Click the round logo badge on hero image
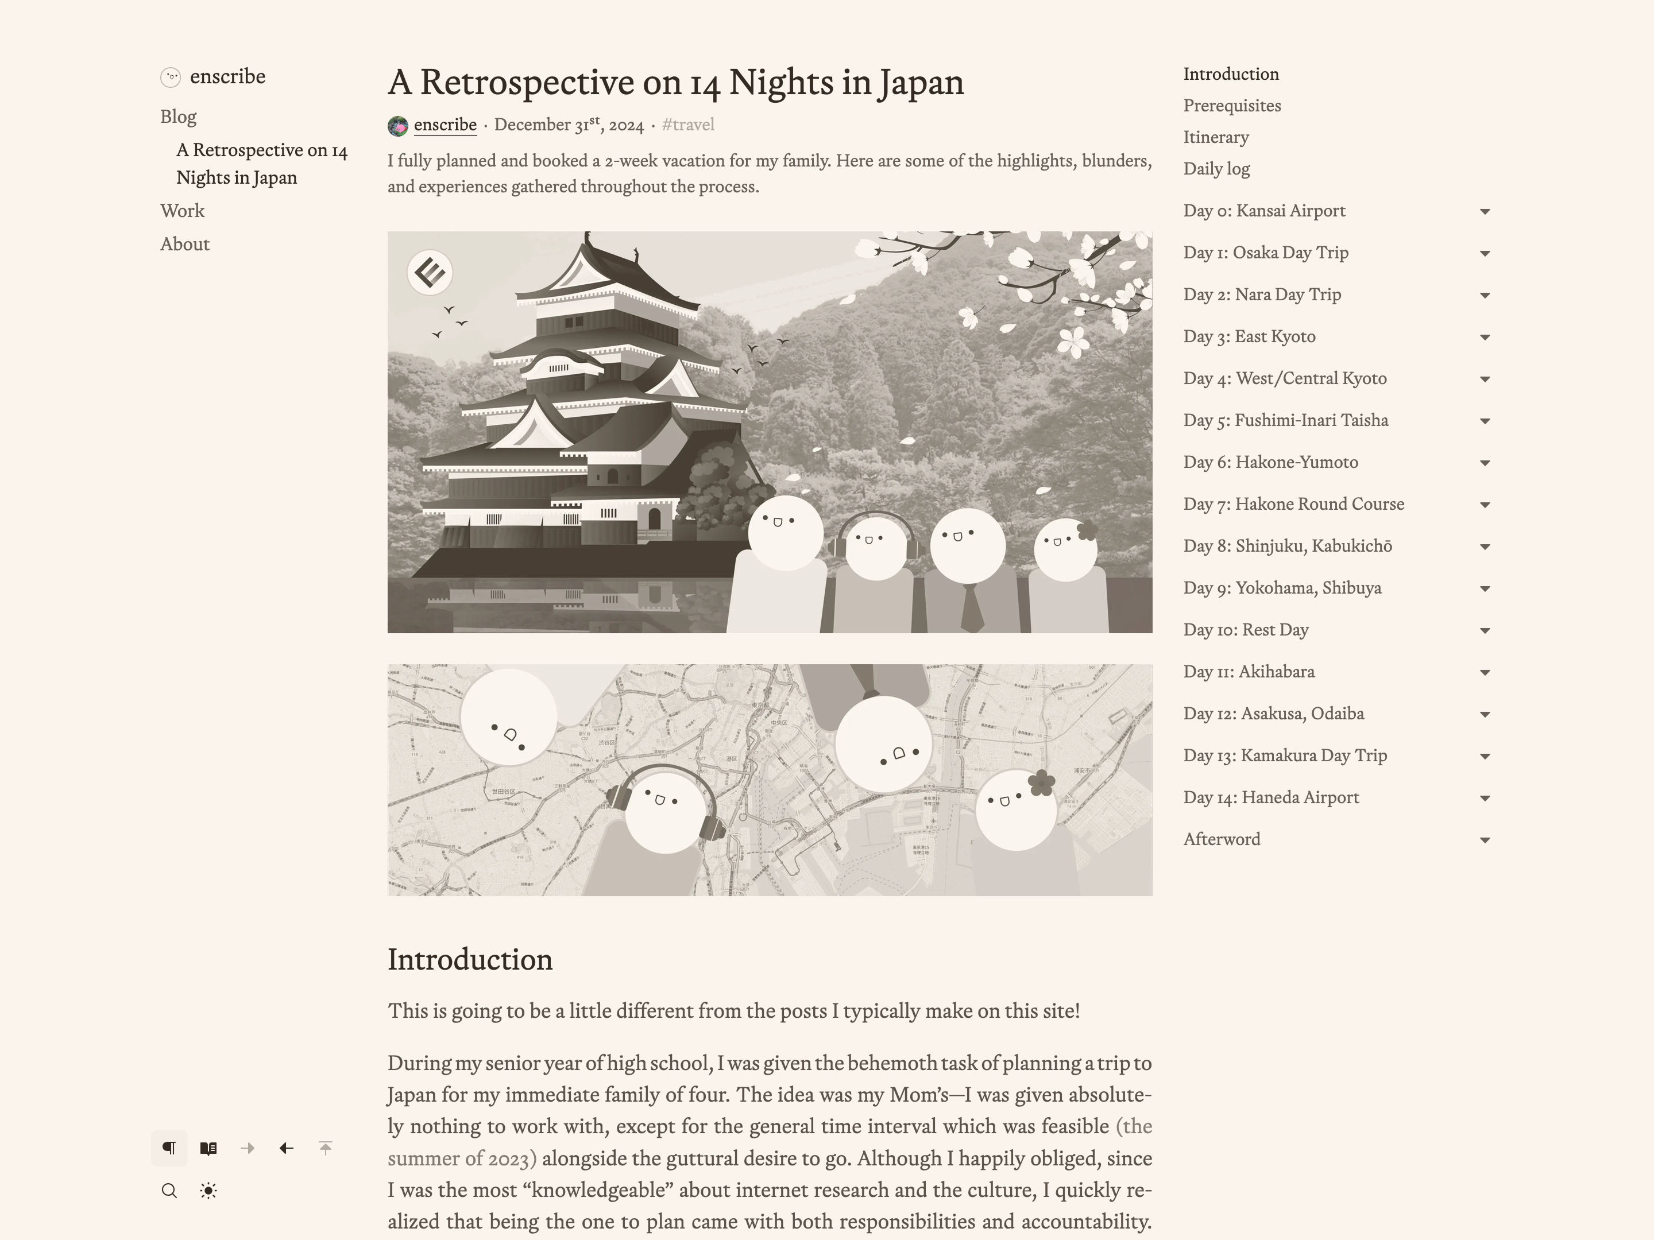Viewport: 1654px width, 1240px height. [430, 272]
